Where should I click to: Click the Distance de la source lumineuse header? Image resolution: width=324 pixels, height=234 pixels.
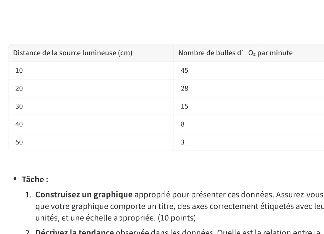tap(72, 53)
